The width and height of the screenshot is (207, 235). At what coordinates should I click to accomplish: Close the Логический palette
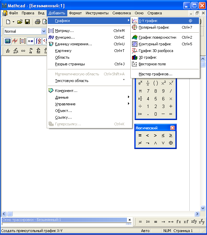(172, 128)
